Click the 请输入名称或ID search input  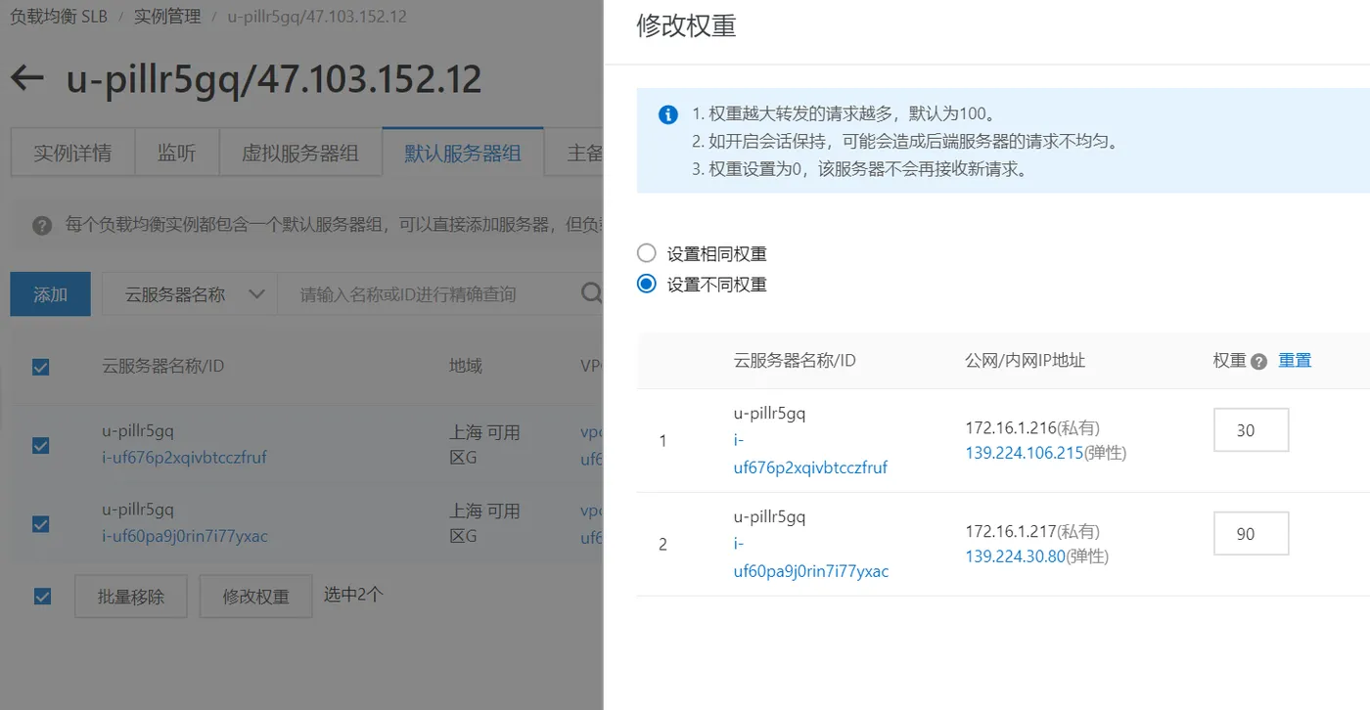[x=428, y=294]
